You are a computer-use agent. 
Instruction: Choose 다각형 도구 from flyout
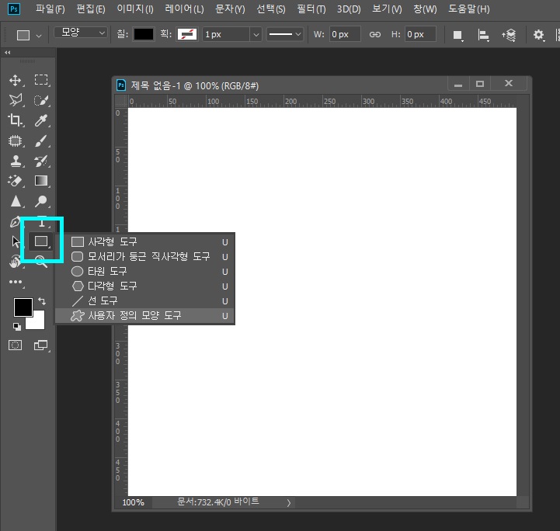[x=145, y=286]
